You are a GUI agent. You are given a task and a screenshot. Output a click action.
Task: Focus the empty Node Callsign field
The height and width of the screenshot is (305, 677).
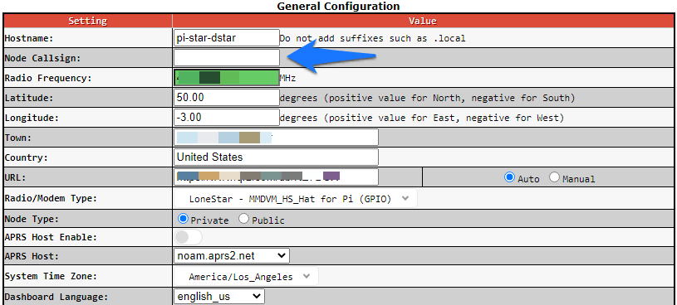coord(226,58)
